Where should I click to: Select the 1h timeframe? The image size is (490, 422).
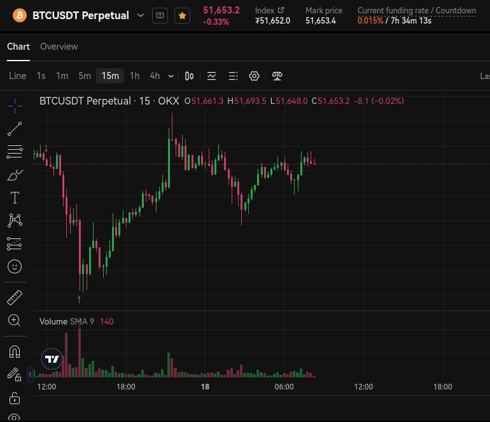click(134, 76)
